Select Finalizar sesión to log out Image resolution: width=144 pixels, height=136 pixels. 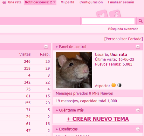pyautogui.click(x=121, y=2)
